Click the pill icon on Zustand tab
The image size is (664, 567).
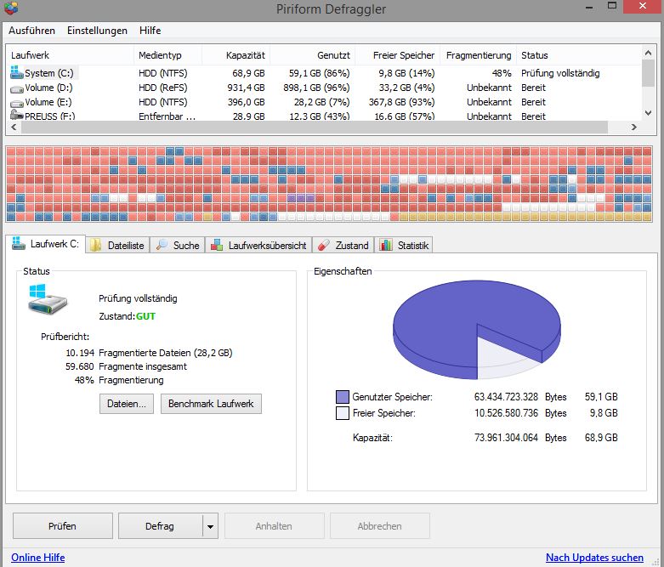point(324,245)
